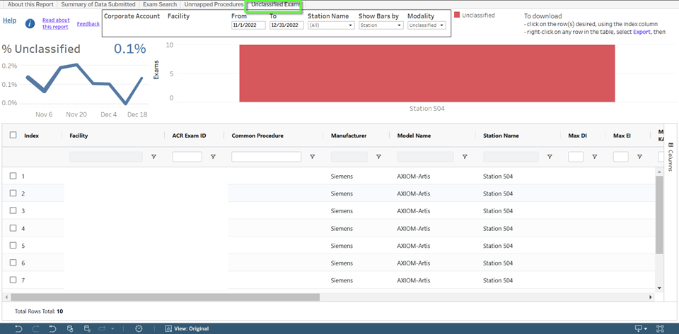Click the ACR Exam ID filter input

point(187,157)
